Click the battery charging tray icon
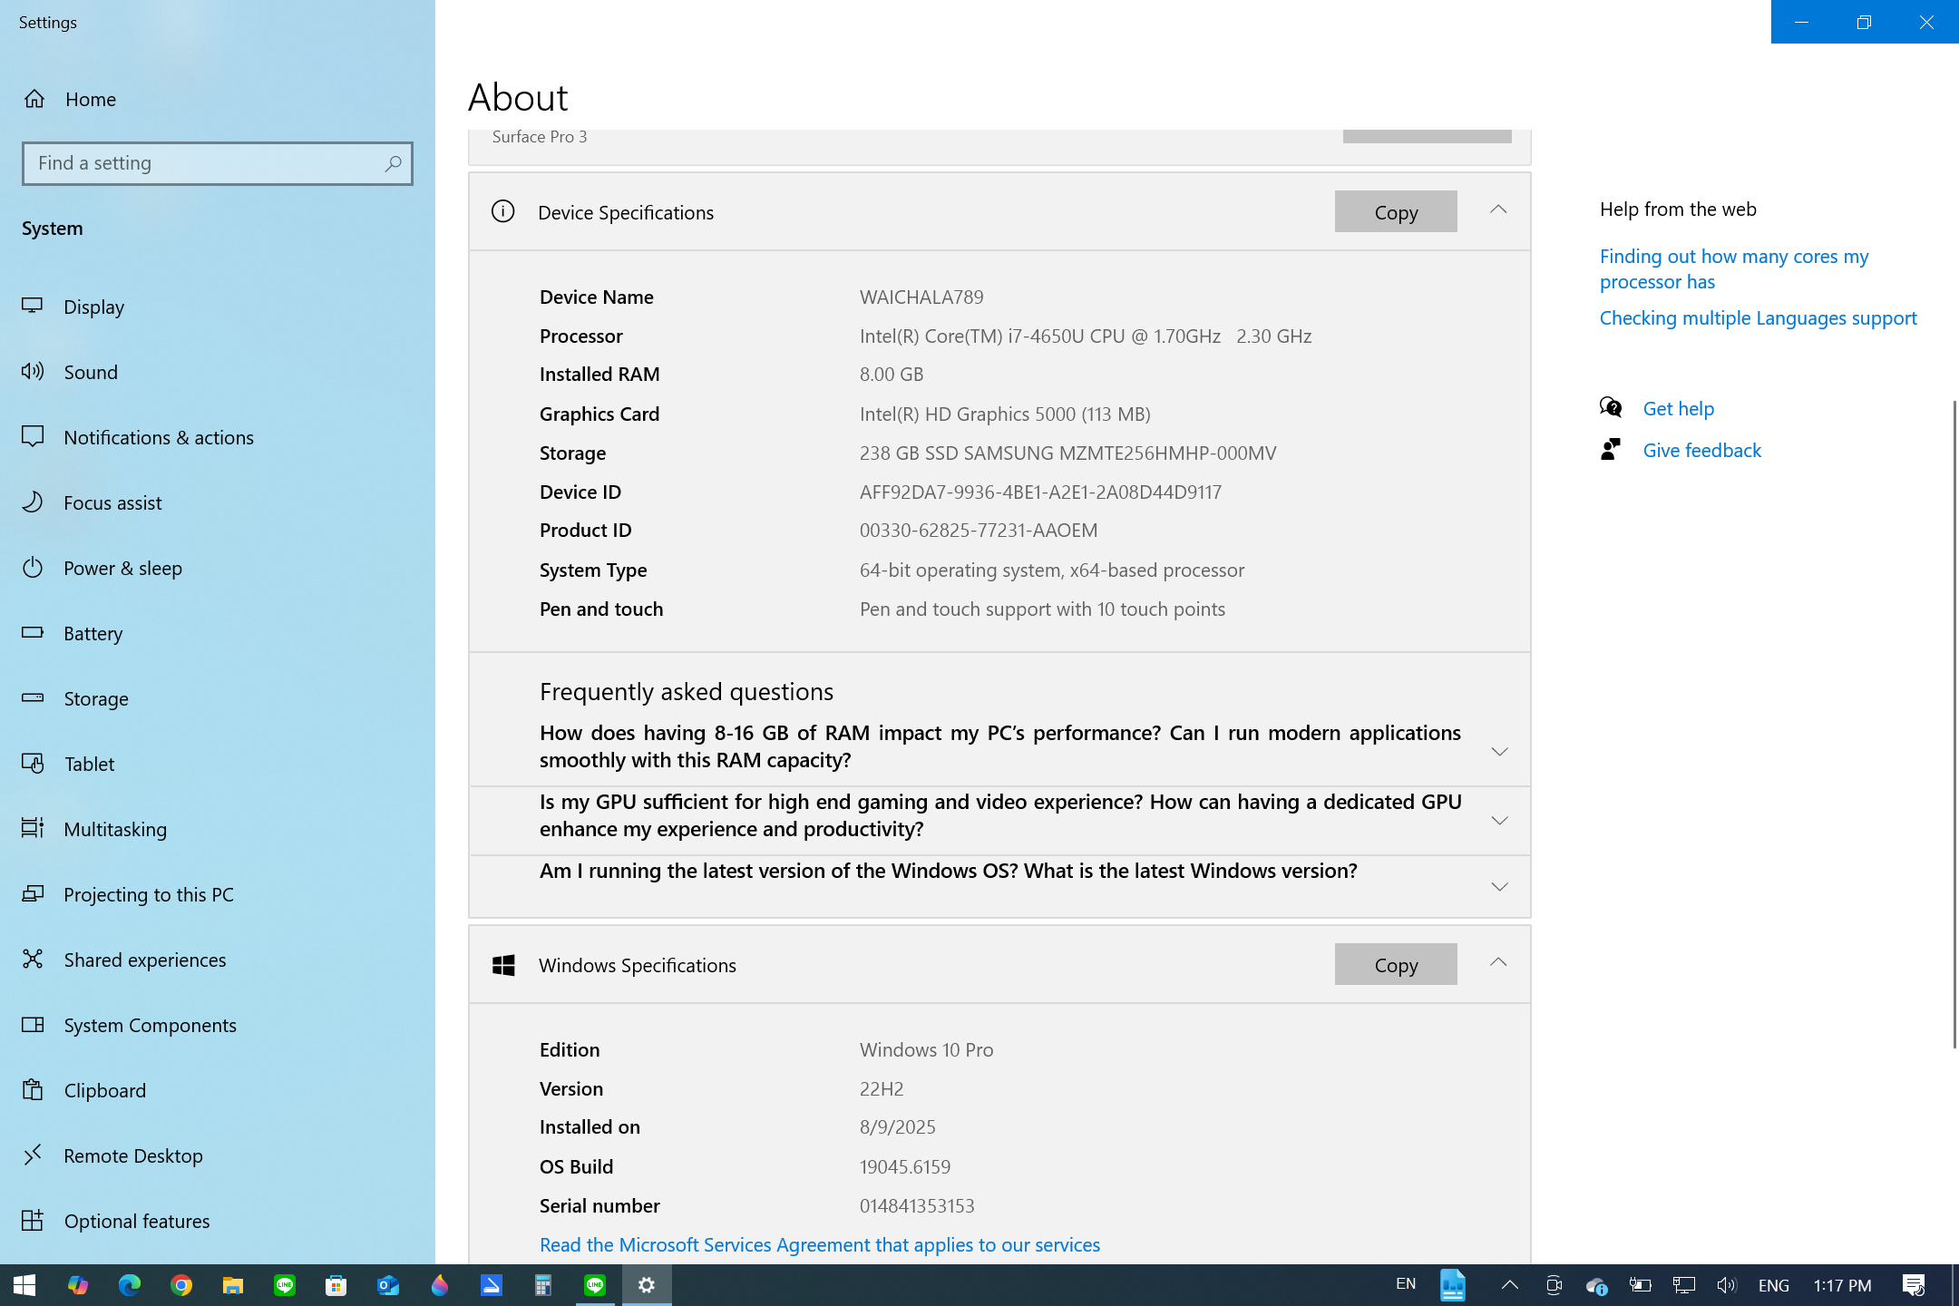The image size is (1959, 1306). pyautogui.click(x=1640, y=1285)
